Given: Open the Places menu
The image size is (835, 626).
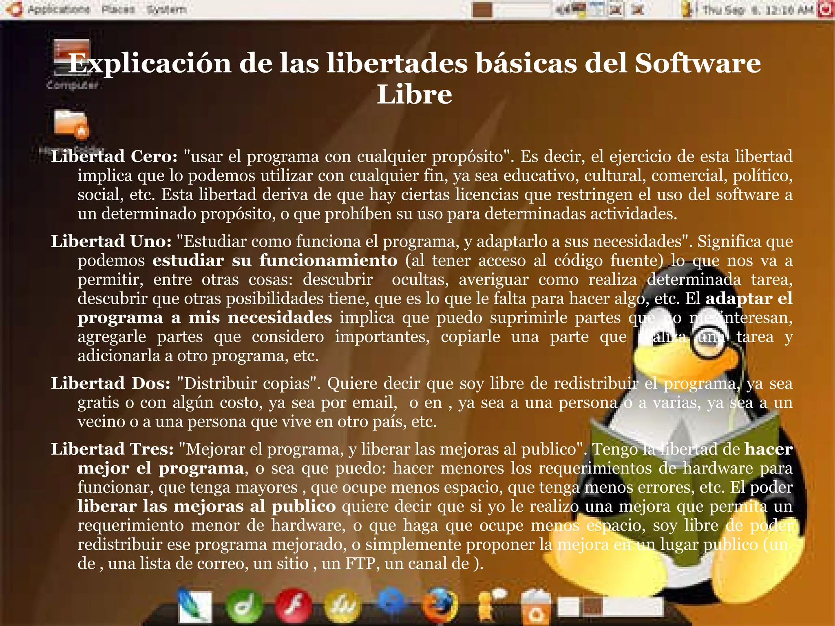Looking at the screenshot, I should pos(118,9).
